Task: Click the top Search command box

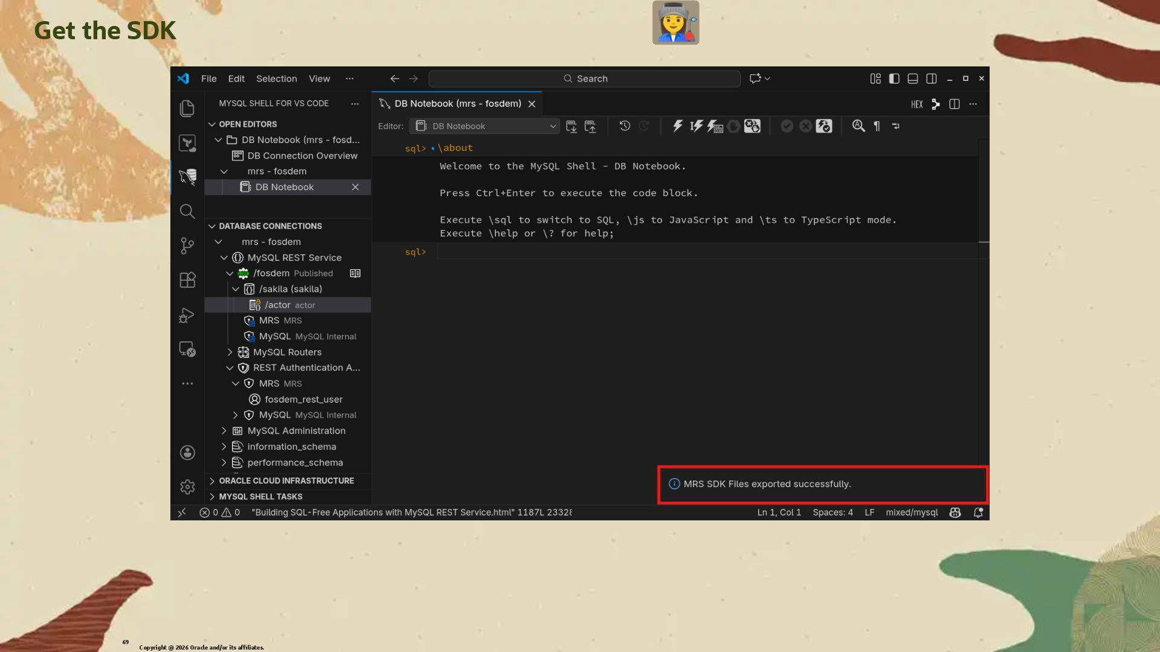Action: [584, 78]
